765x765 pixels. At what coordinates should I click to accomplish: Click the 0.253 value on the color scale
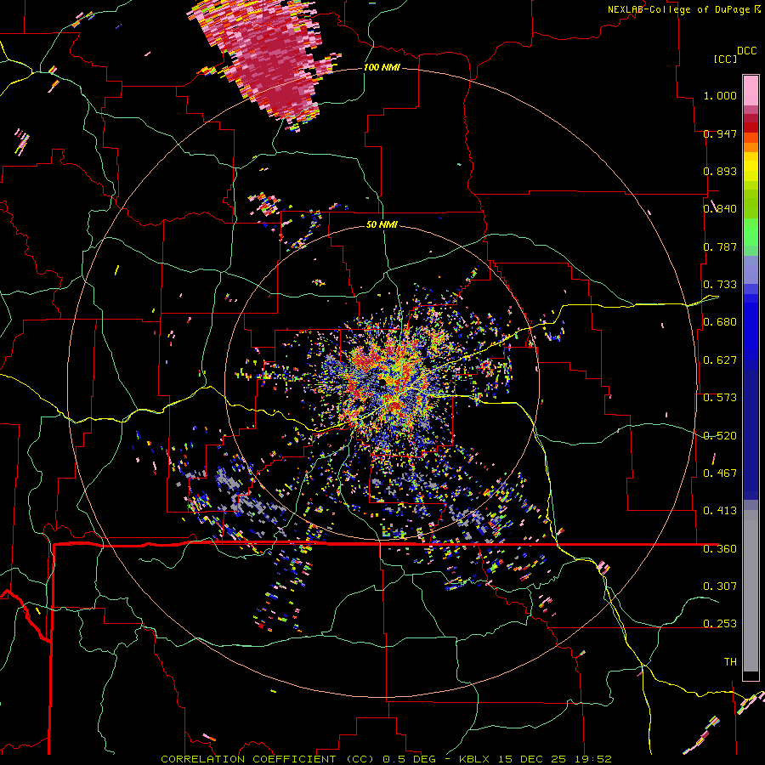click(x=720, y=624)
